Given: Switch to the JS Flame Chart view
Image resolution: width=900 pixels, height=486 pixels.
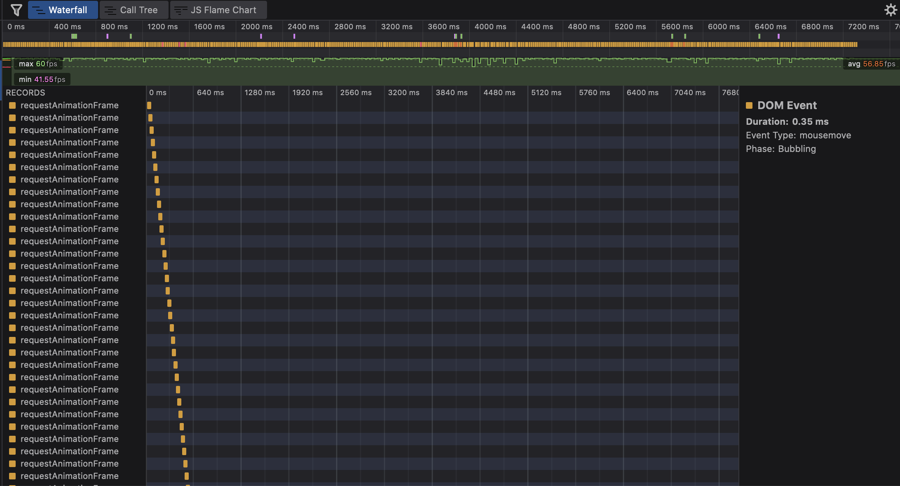Looking at the screenshot, I should 223,10.
